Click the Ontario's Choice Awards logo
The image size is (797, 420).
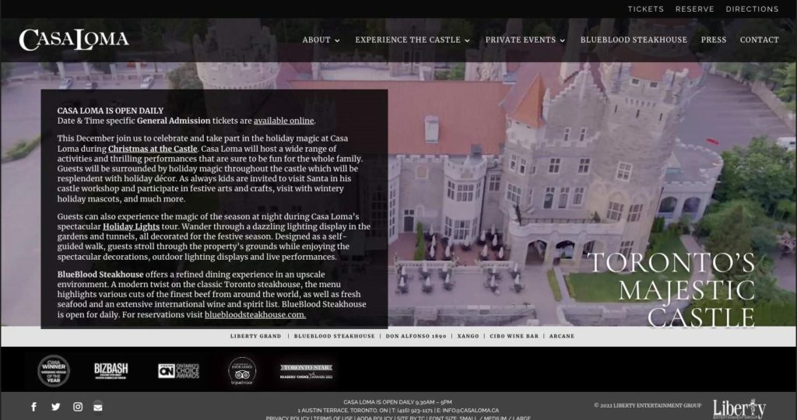tap(178, 371)
